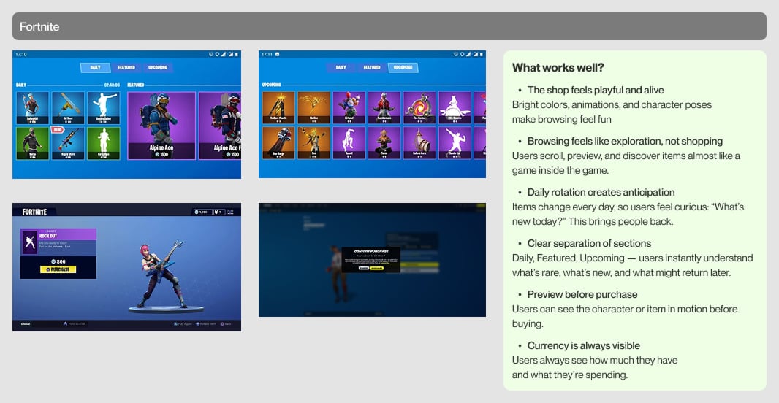Open the cut-off second Alpine Ace card

pos(219,126)
